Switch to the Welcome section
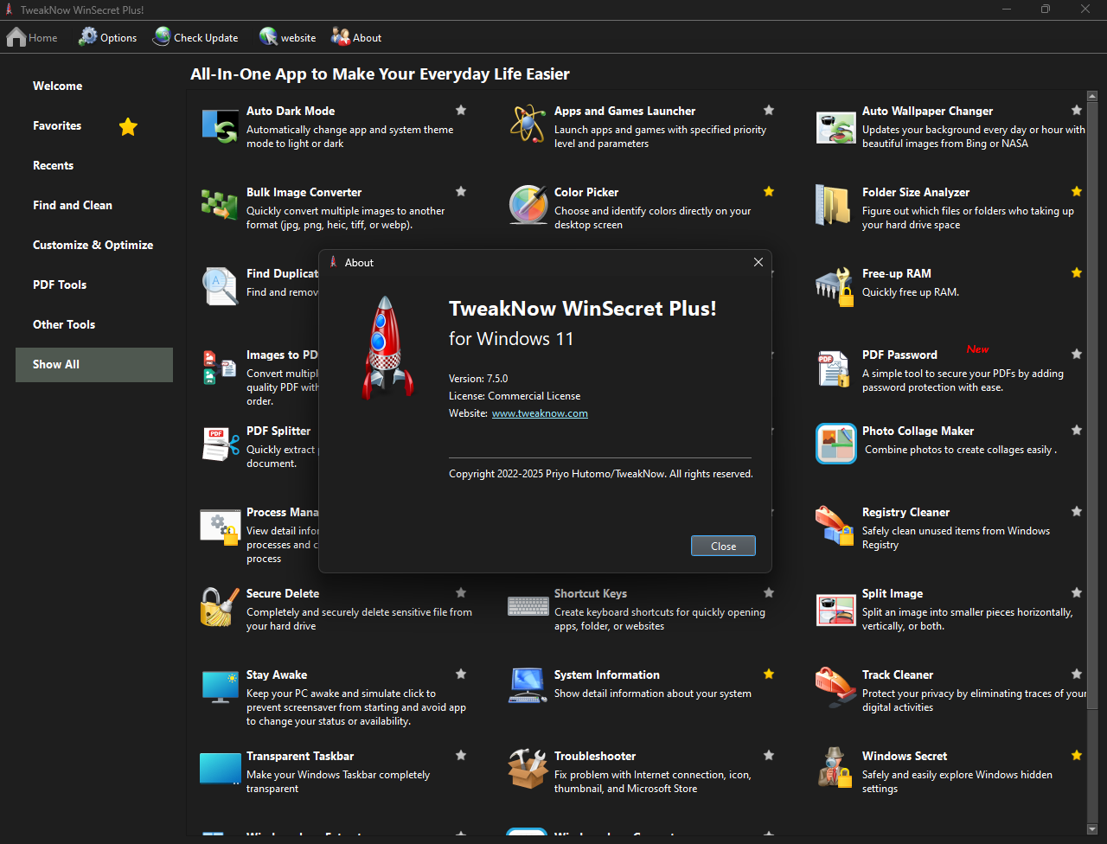 tap(94, 86)
